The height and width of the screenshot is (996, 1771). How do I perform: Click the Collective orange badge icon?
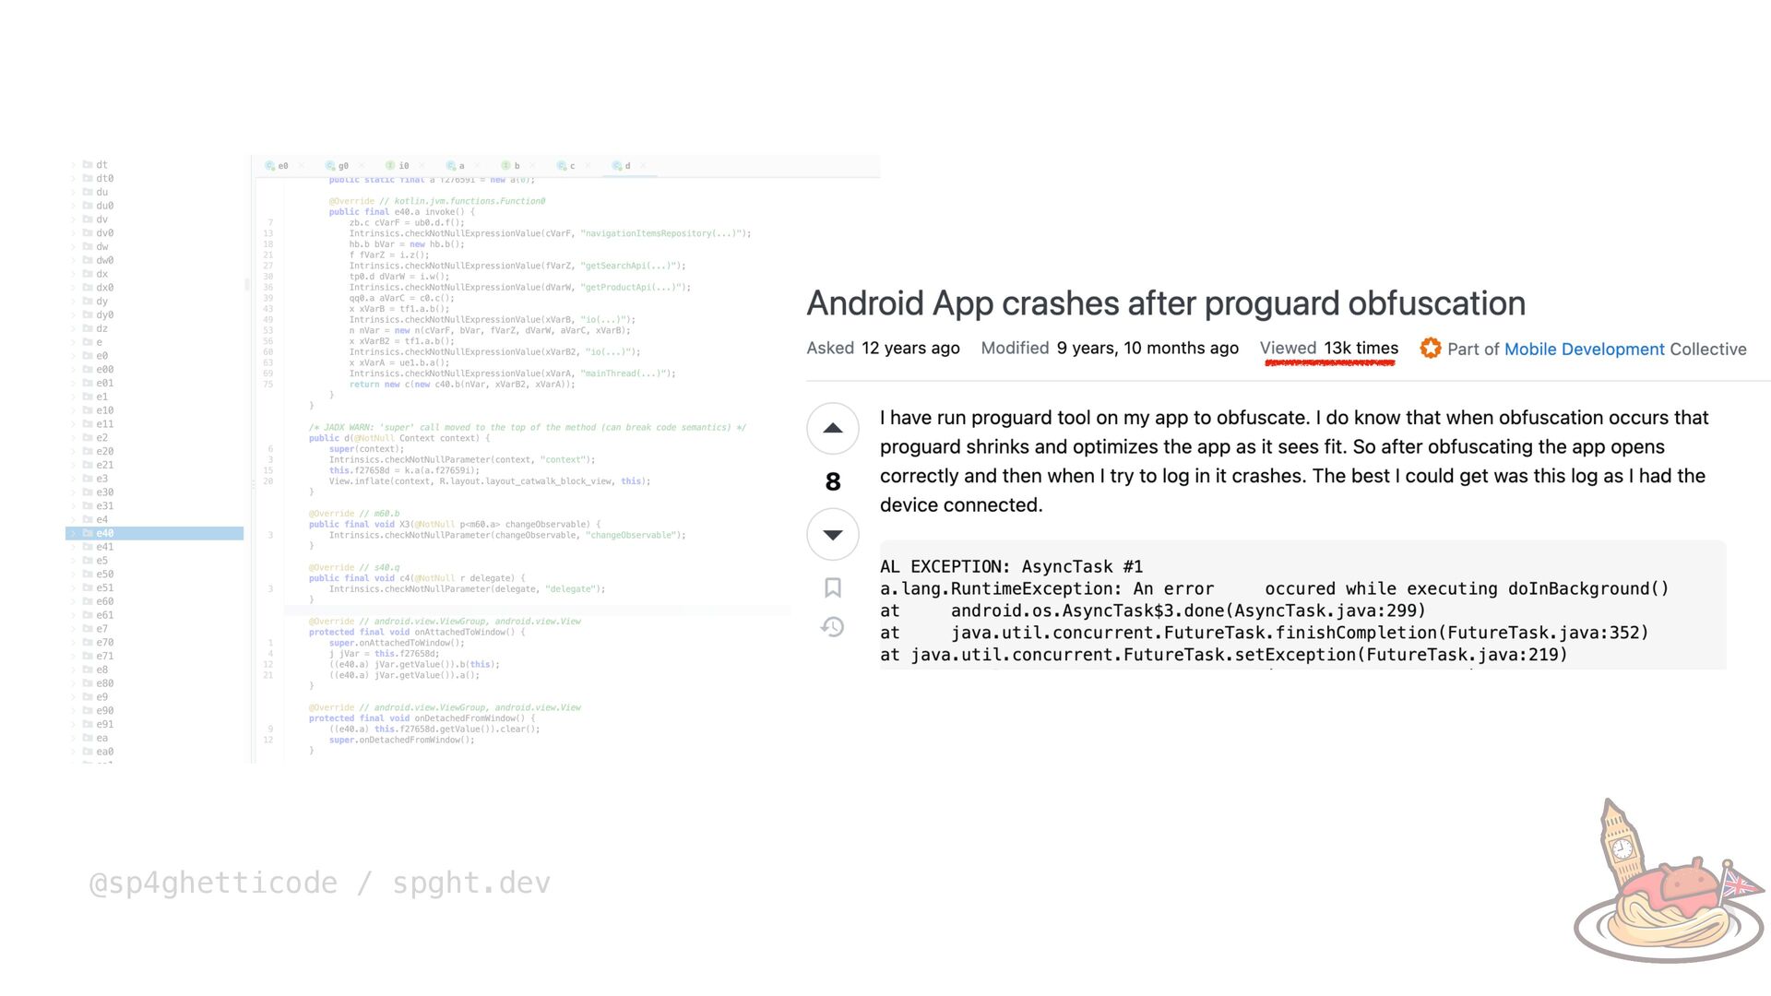point(1430,349)
